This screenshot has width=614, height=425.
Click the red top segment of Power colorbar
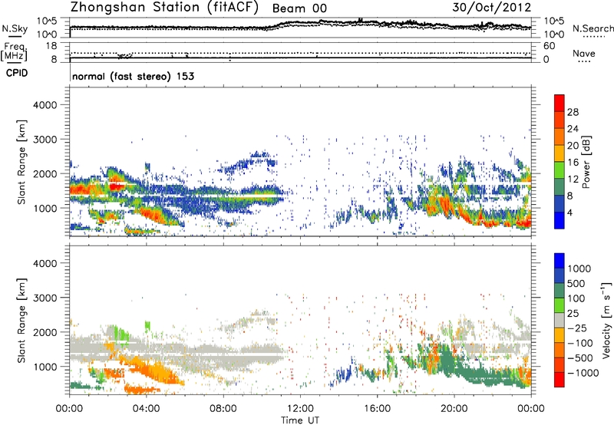[560, 104]
